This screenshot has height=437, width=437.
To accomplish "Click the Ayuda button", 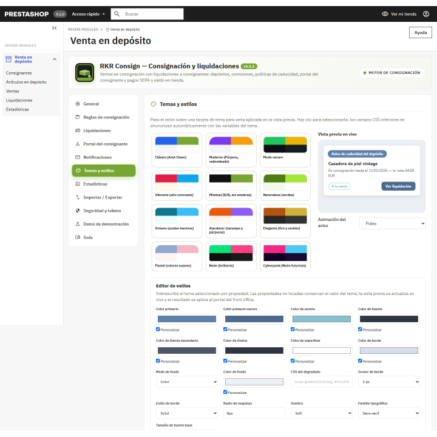I will [x=420, y=32].
